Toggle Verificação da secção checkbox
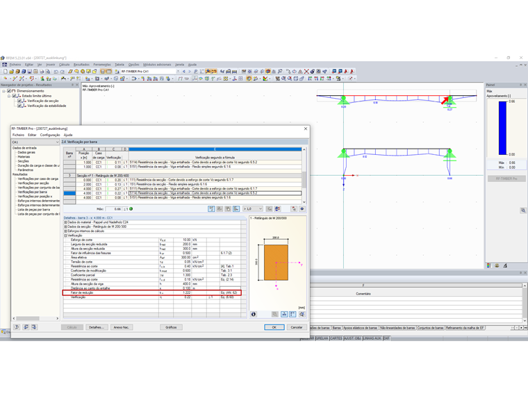This screenshot has width=528, height=396. [19, 101]
